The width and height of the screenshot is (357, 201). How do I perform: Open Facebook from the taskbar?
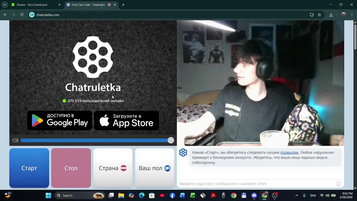(172, 195)
